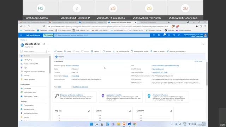Viewport: 226px width, 127px height.
Task: Open CCNA Exam Topics bookmark
Action: click(x=28, y=30)
